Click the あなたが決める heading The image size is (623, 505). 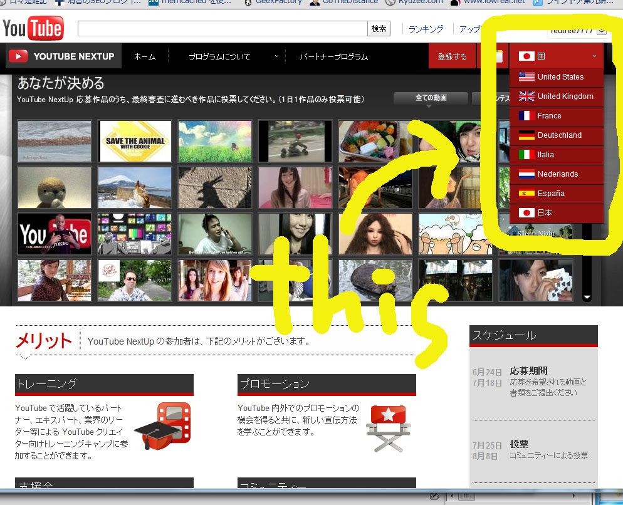click(x=61, y=83)
